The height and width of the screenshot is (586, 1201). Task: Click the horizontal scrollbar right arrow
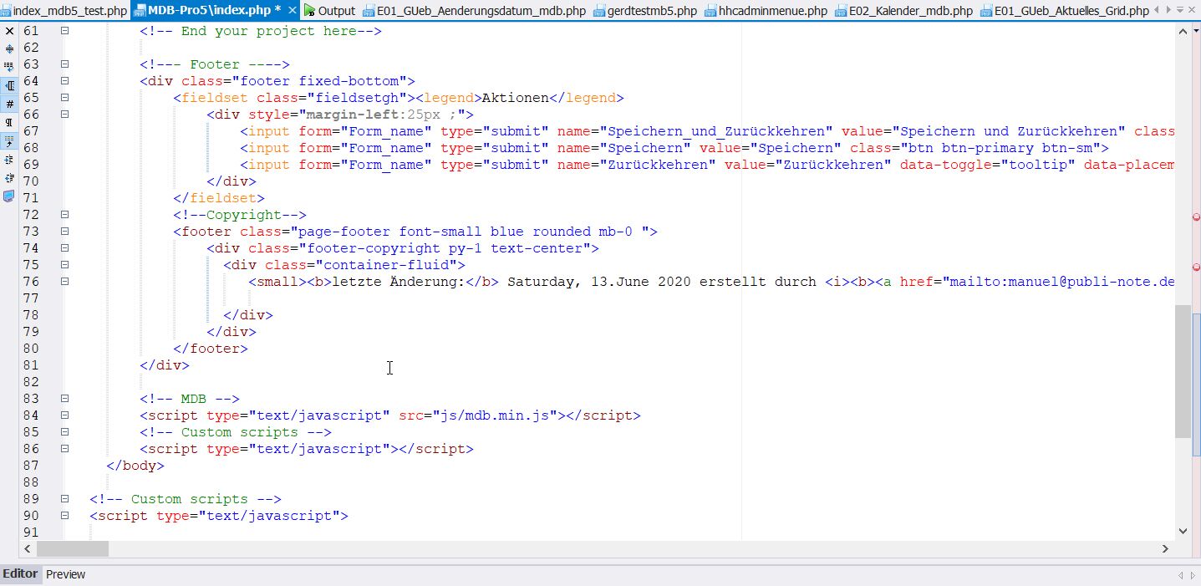1166,548
